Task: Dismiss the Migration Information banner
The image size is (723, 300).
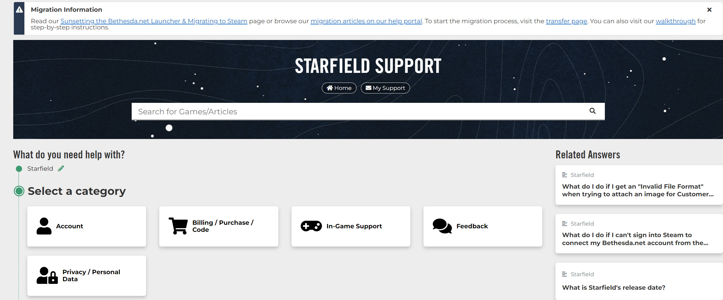Action: coord(709,10)
